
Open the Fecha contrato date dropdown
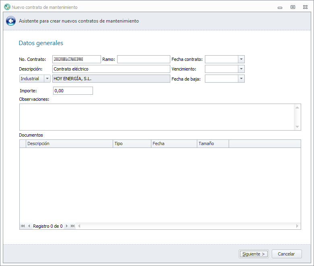coord(241,59)
